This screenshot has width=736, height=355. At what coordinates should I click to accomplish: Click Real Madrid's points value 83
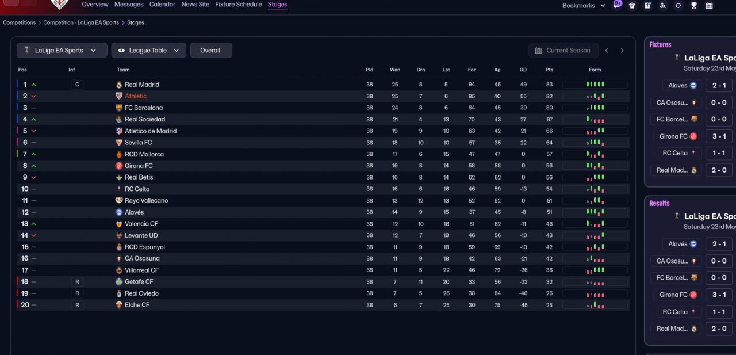click(x=549, y=85)
